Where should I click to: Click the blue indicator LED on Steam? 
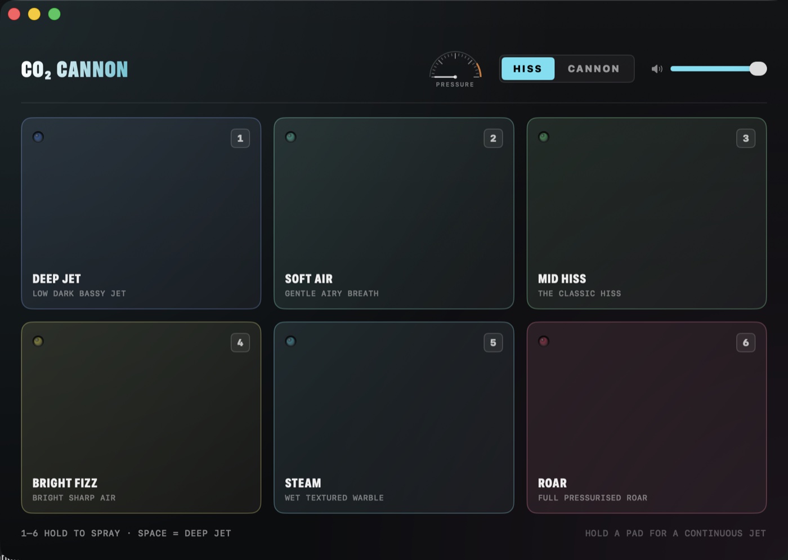click(290, 341)
